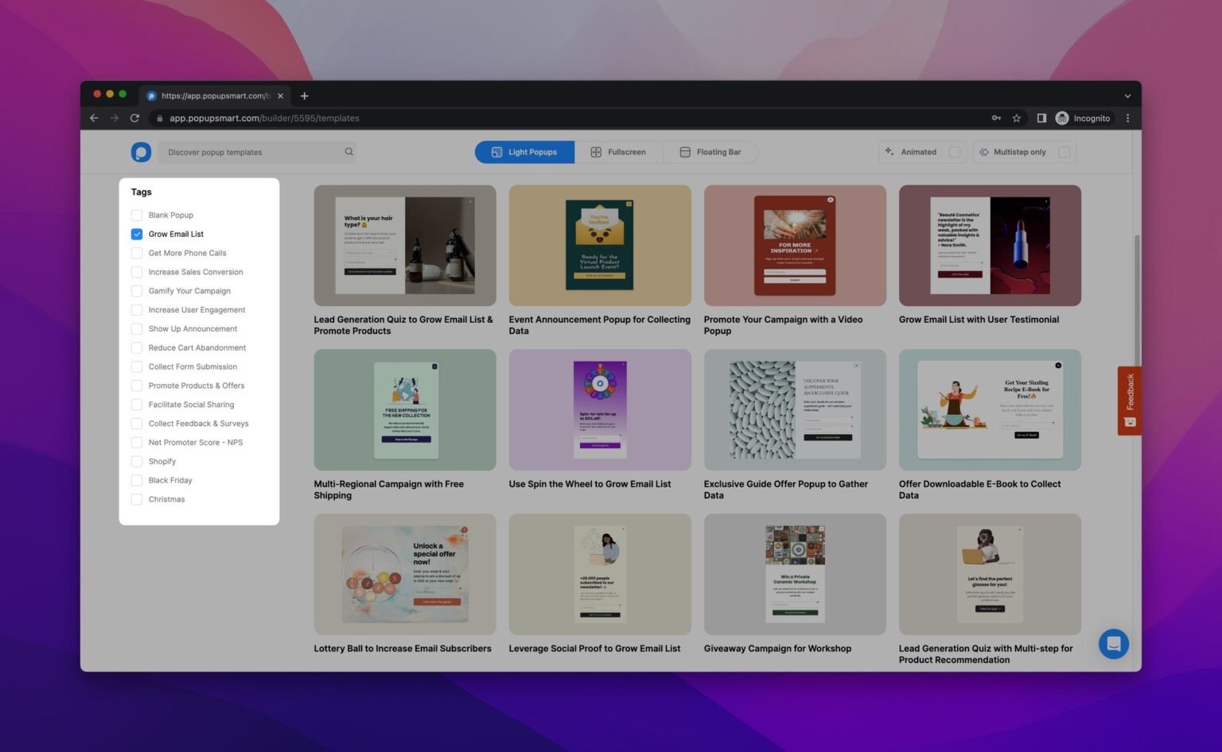1222x752 pixels.
Task: Enable the Multistep only checkbox
Action: pos(1064,152)
